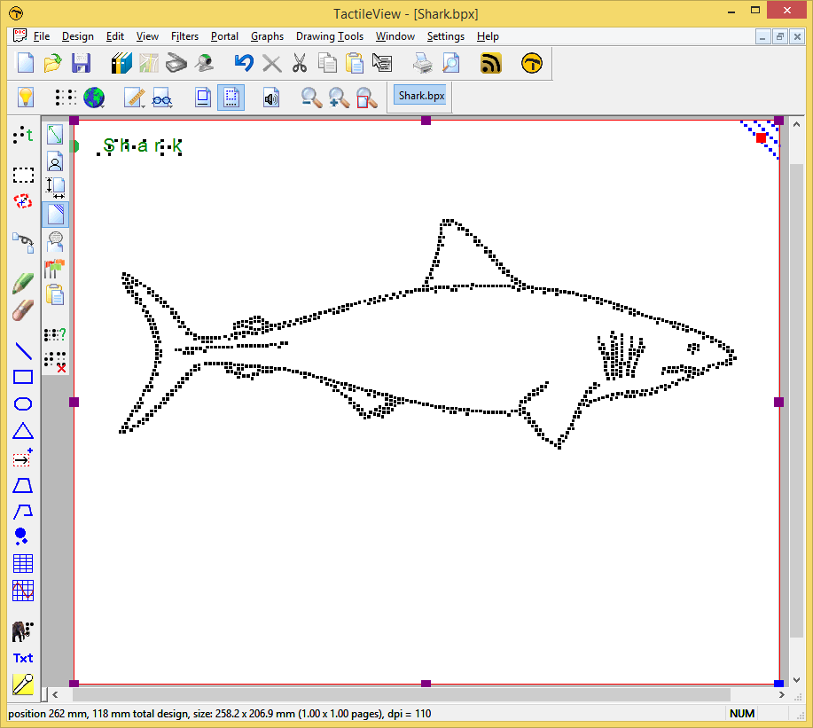Click the add braille text label tool
The height and width of the screenshot is (728, 813).
click(22, 135)
